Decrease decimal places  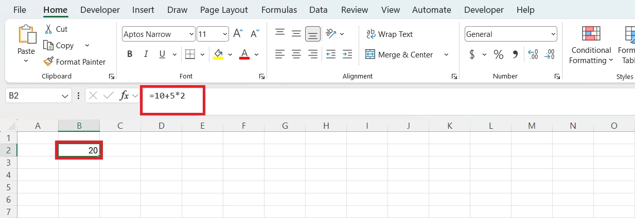pyautogui.click(x=550, y=54)
